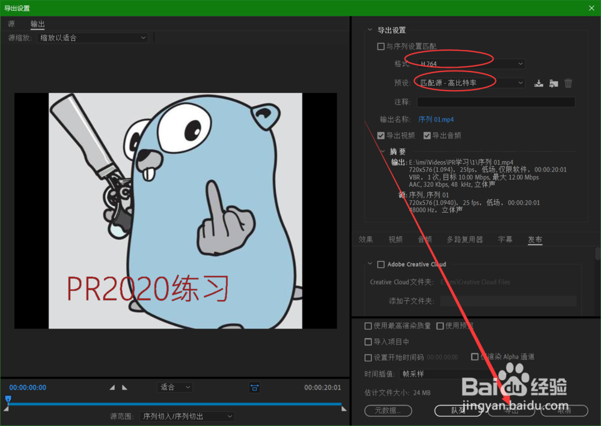Close the export settings dialog
The height and width of the screenshot is (426, 601).
coord(591,8)
